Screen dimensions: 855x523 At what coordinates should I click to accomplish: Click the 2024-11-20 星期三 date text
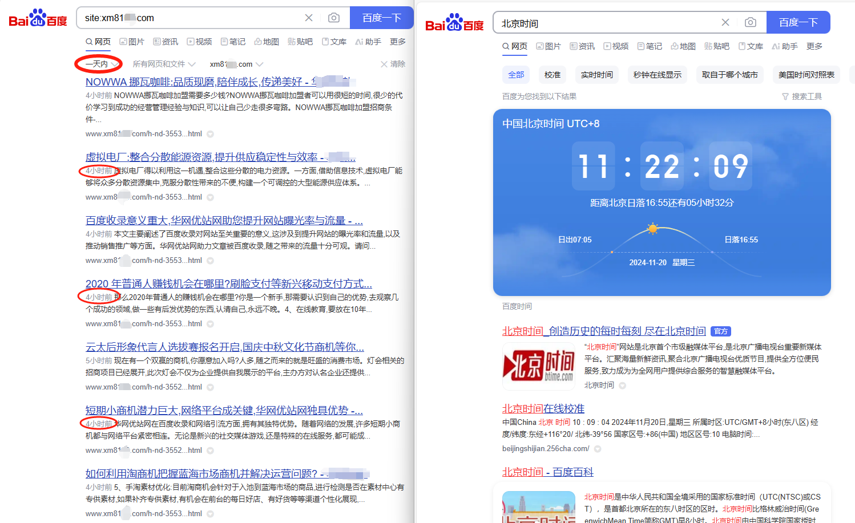(x=662, y=262)
